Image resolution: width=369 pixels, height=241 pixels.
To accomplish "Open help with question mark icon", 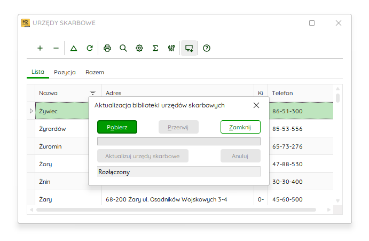I will point(206,48).
